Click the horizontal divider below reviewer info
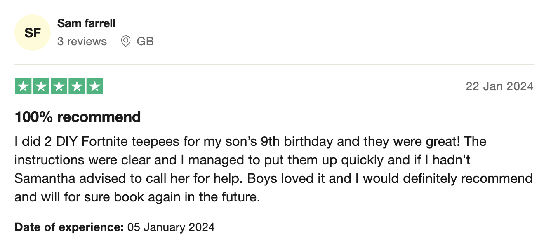Image resolution: width=551 pixels, height=243 pixels. (274, 64)
